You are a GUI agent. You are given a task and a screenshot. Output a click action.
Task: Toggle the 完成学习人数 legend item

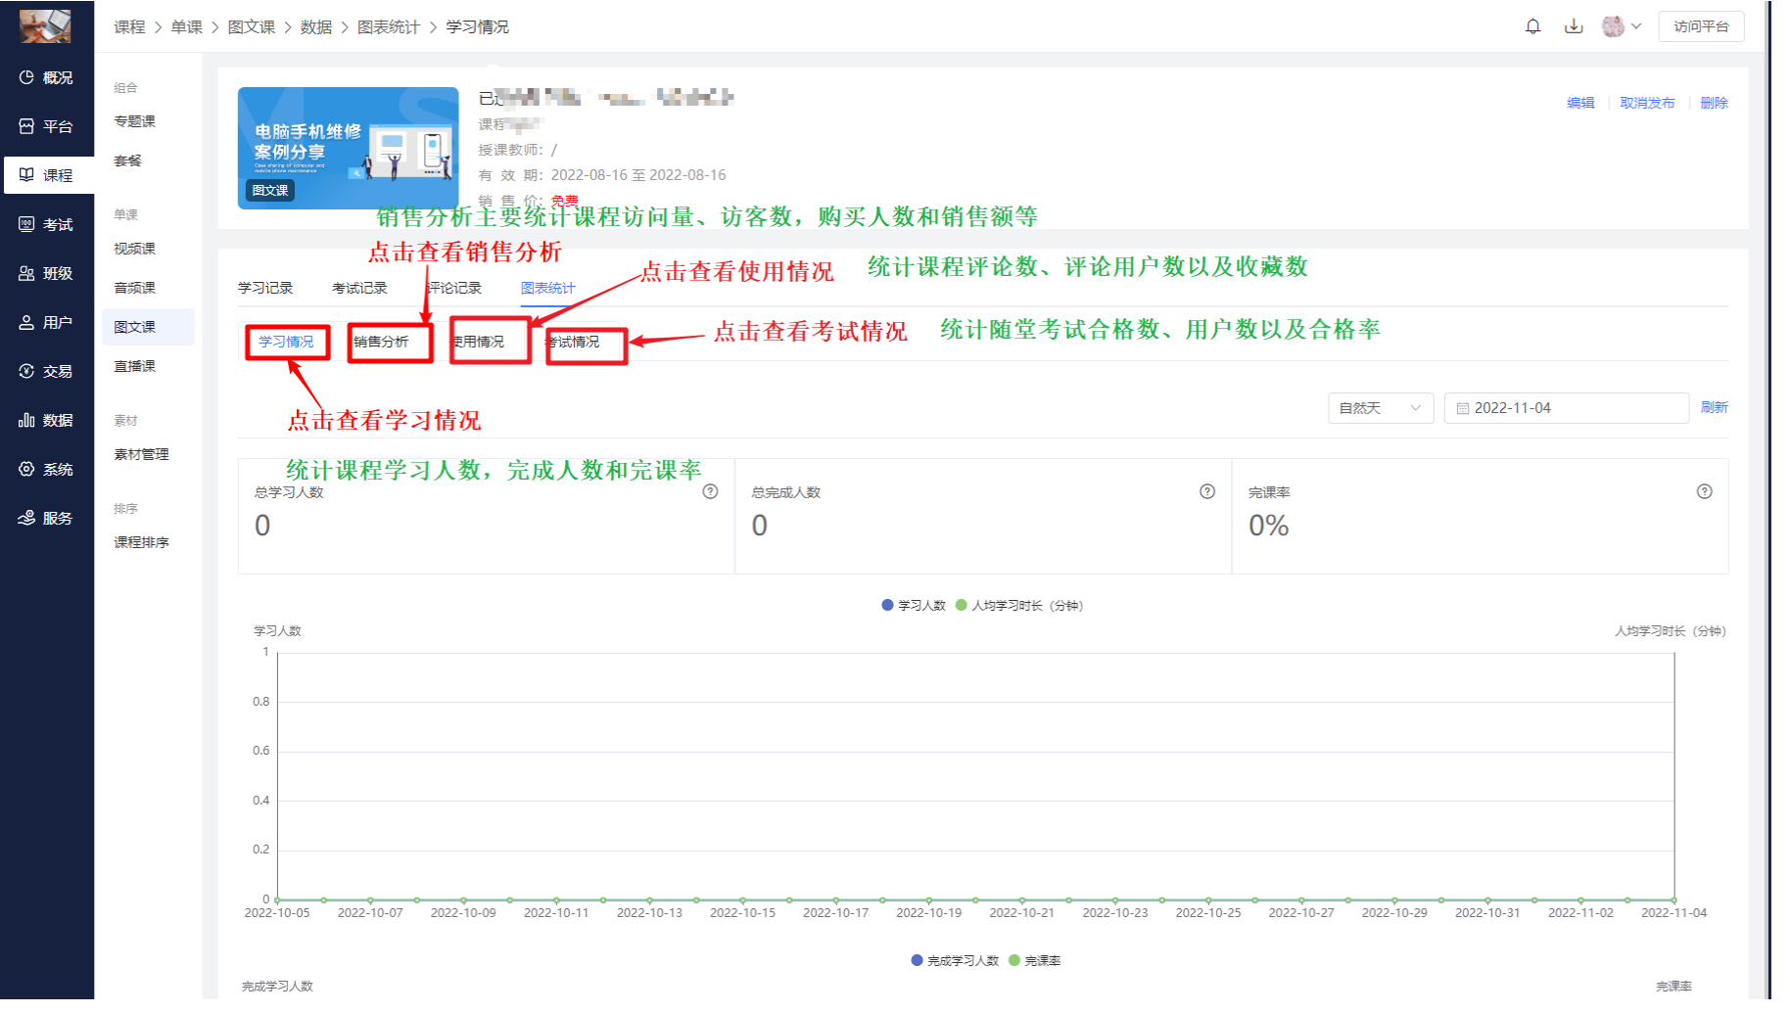(x=955, y=961)
